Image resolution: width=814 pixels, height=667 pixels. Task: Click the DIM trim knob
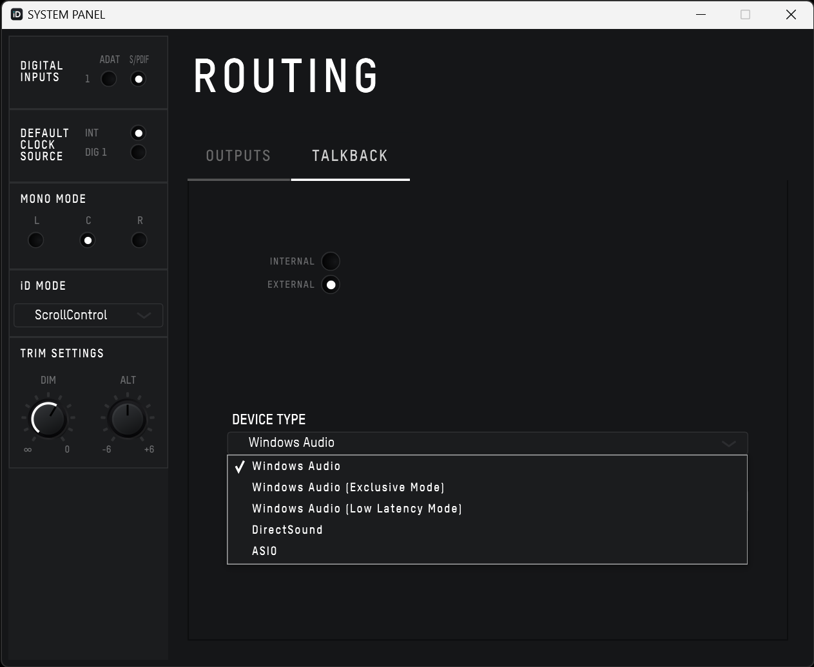point(49,420)
